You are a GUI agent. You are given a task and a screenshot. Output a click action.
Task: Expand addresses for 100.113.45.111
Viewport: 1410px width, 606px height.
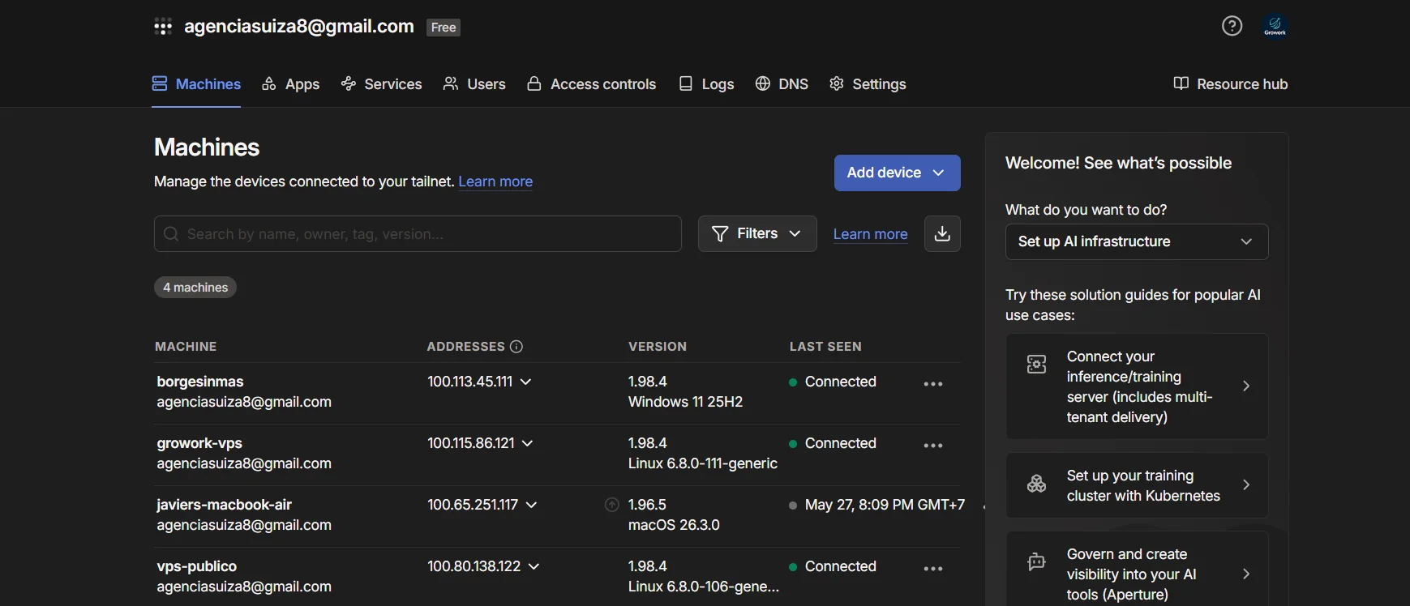[525, 382]
